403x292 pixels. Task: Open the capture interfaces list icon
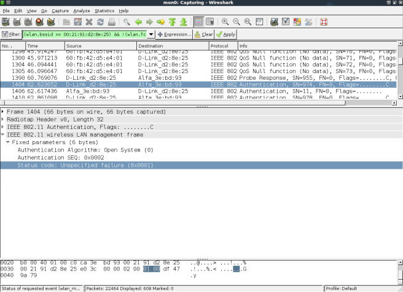(6, 22)
